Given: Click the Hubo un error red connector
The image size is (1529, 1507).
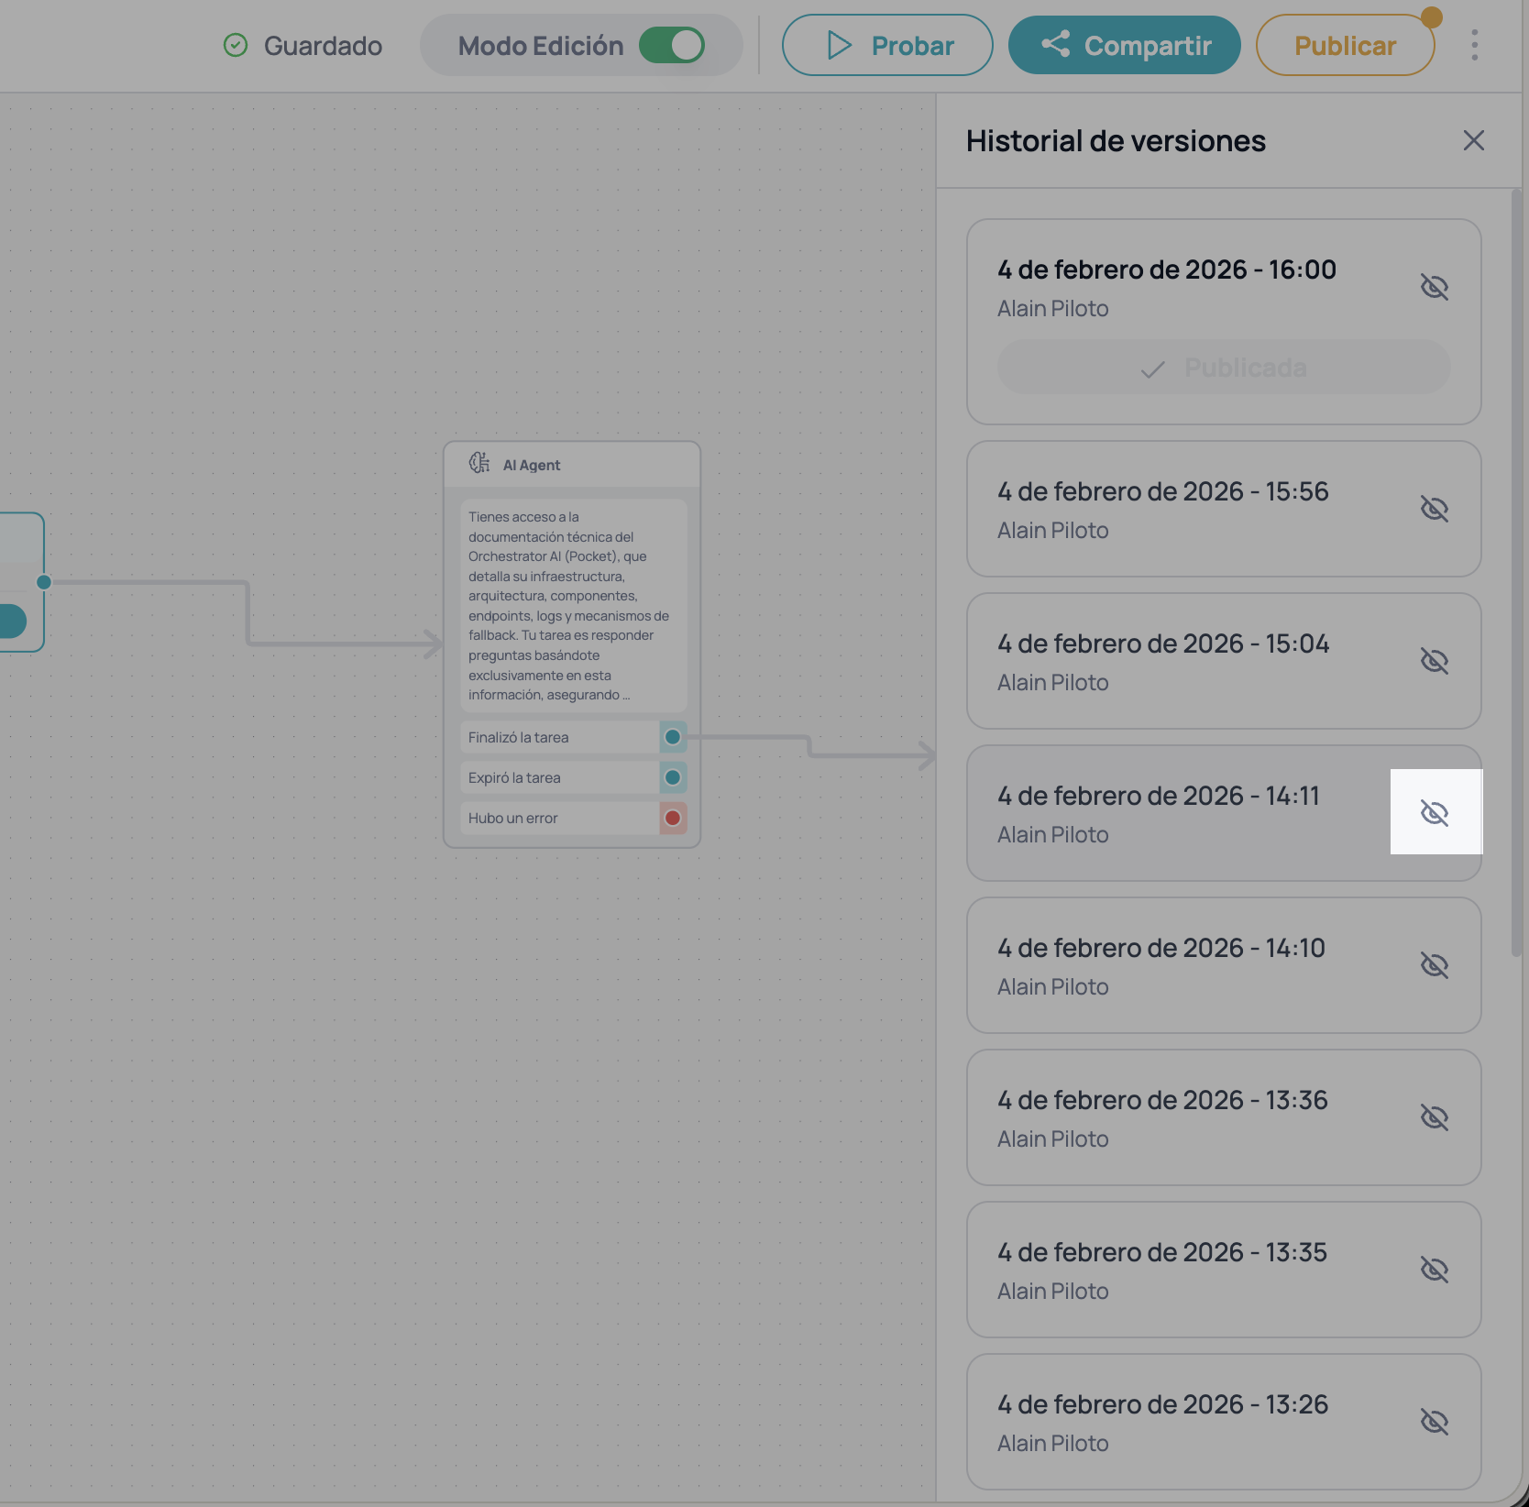Looking at the screenshot, I should 673,818.
